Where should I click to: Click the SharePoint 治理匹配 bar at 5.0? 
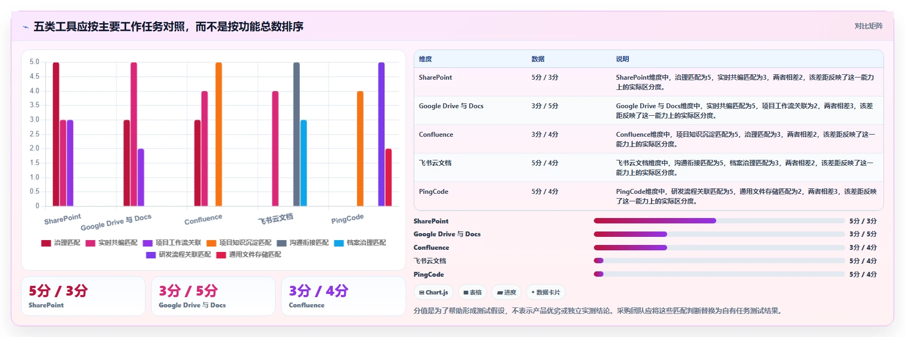coord(56,134)
